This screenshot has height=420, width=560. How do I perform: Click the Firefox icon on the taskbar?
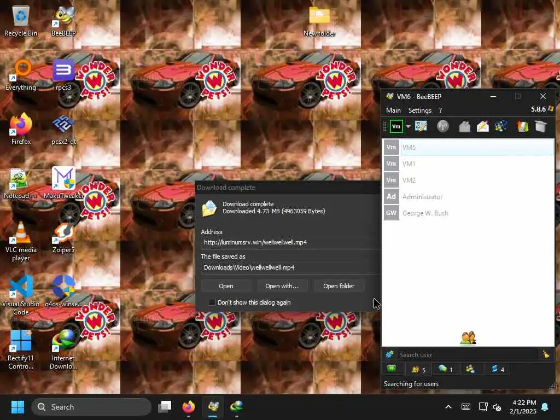point(189,406)
